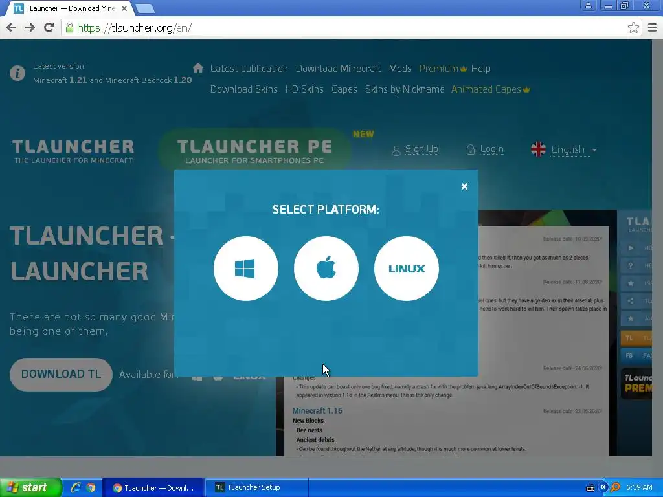Click the secure padlock icon

[69, 28]
